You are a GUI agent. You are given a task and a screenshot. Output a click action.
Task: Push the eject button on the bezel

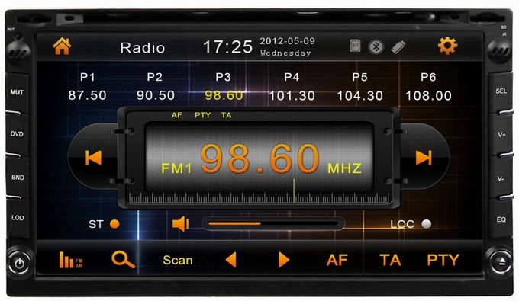(501, 263)
